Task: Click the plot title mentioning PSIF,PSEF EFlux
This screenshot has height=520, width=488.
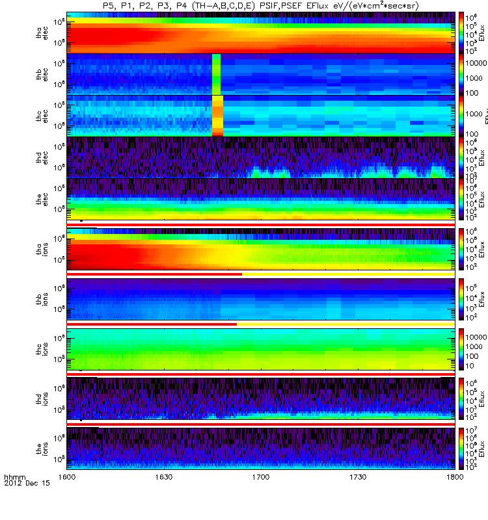Action: (261, 6)
